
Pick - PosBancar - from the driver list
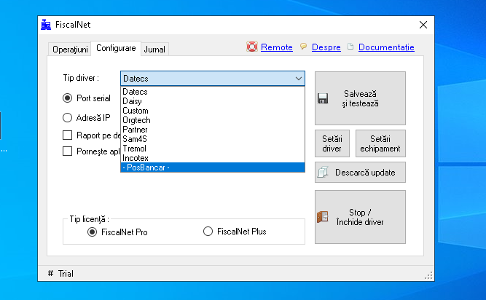coord(213,167)
